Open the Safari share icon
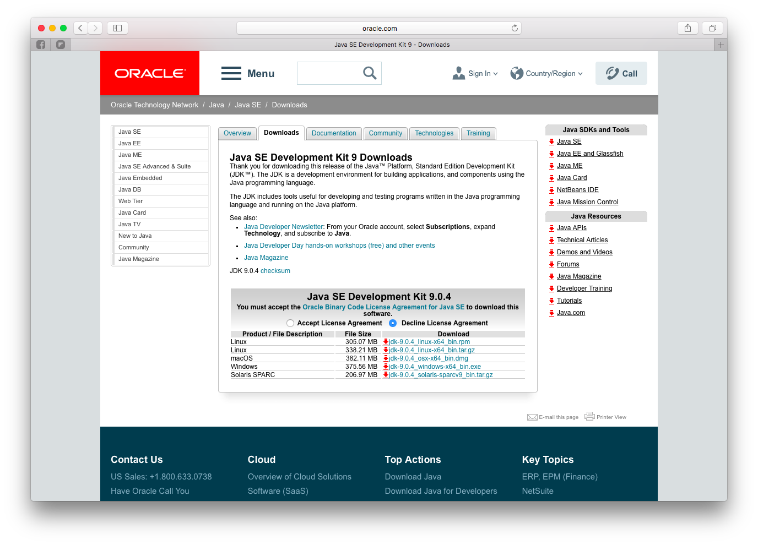Viewport: 758px width, 545px height. pyautogui.click(x=687, y=28)
